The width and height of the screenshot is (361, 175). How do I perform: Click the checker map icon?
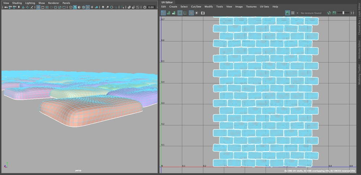(293, 13)
